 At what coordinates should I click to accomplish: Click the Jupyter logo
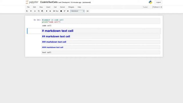tap(32, 2)
